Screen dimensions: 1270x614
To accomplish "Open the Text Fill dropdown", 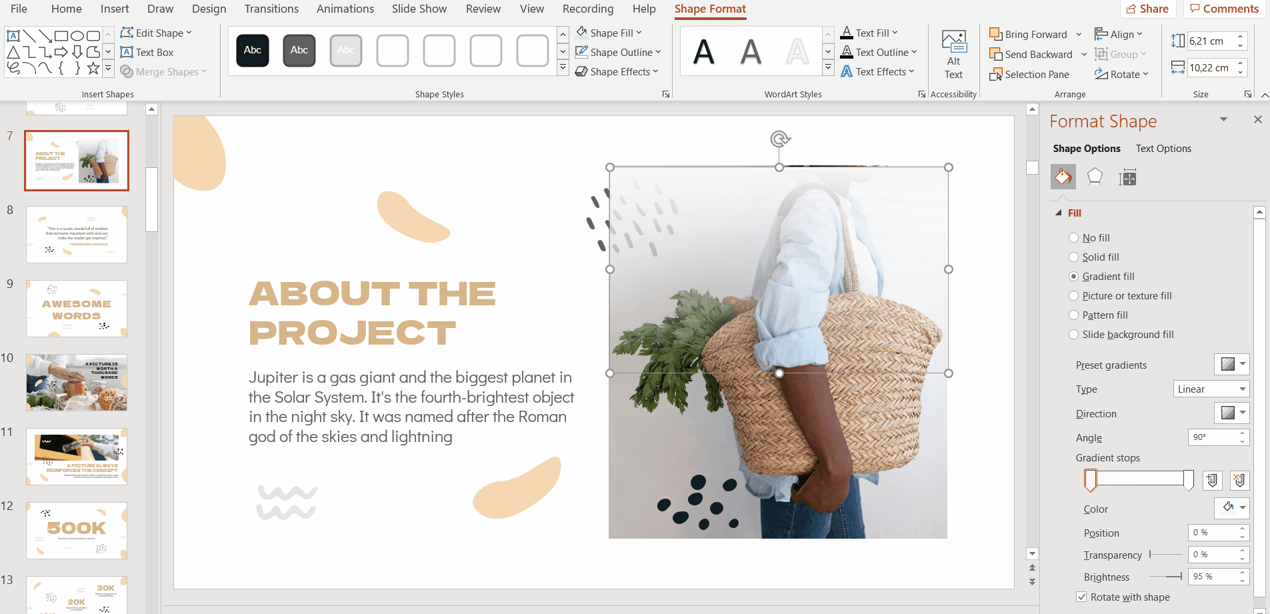I will [x=895, y=33].
